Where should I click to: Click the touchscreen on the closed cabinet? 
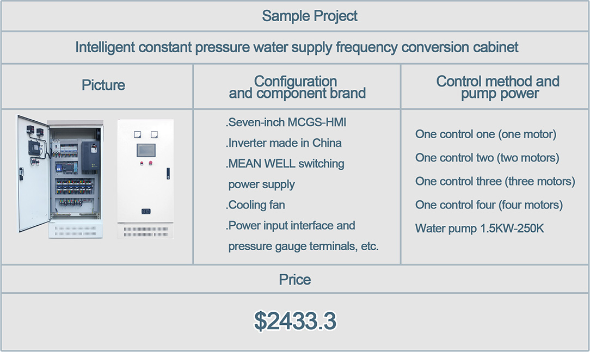tap(145, 150)
